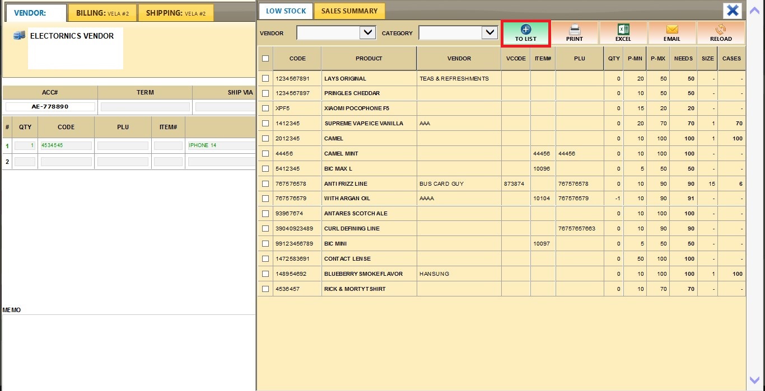Switch to the Sales Summary tab

coord(349,11)
